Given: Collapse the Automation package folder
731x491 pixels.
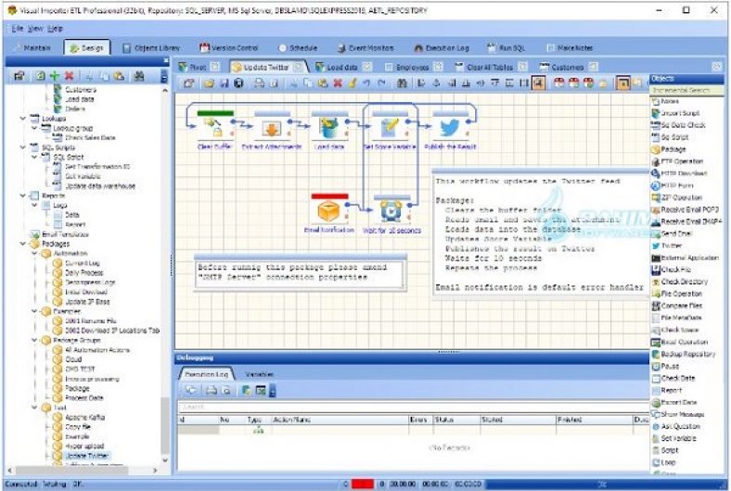Looking at the screenshot, I should [34, 253].
